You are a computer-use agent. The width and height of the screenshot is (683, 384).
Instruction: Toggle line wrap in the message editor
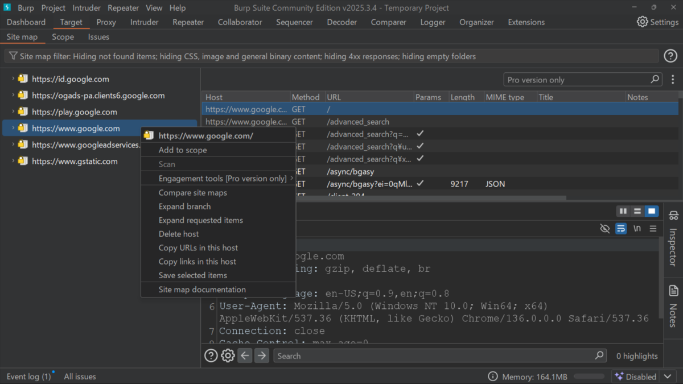pos(621,228)
